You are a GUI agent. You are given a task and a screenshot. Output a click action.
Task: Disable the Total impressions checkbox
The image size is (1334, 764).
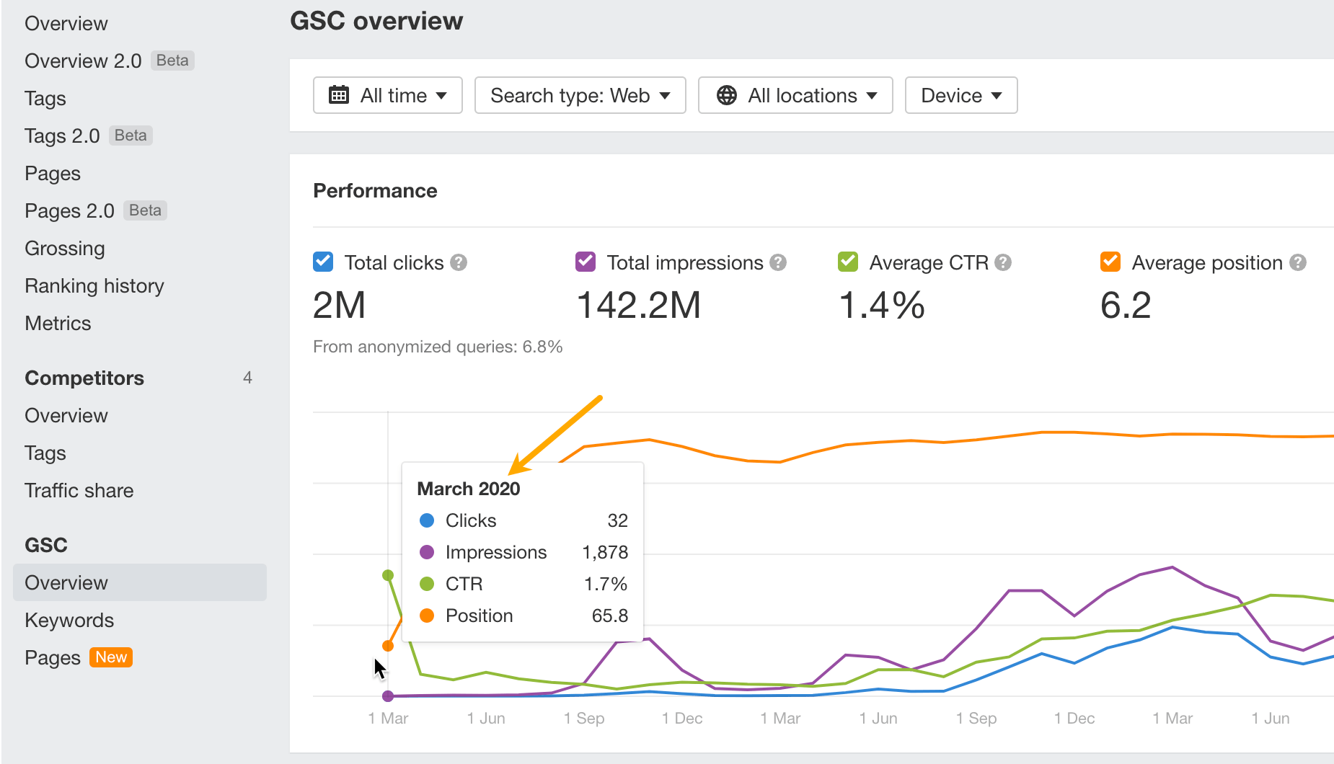585,262
